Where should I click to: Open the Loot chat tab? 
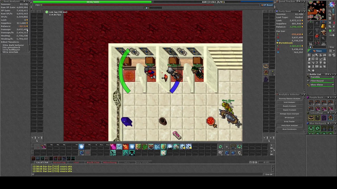tap(76, 162)
